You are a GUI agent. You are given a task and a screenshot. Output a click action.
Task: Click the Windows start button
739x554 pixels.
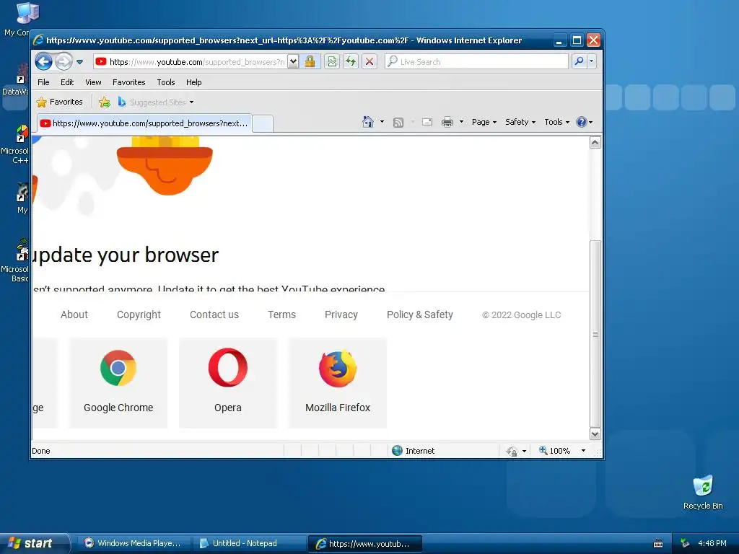[34, 543]
